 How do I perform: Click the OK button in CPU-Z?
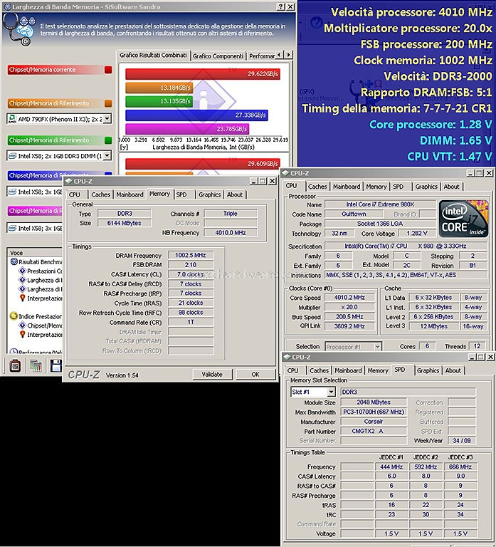[255, 375]
